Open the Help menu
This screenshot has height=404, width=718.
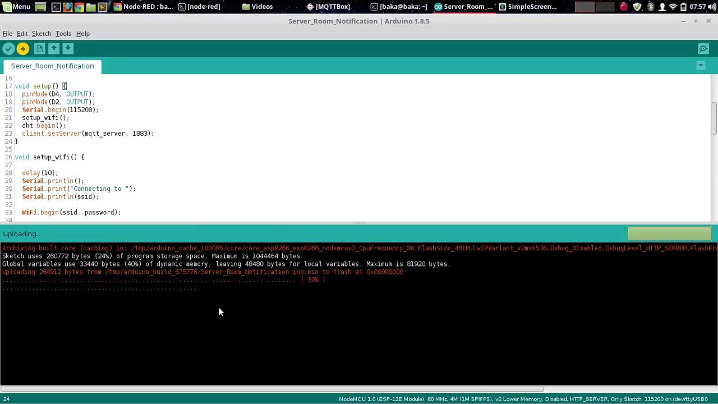[82, 34]
